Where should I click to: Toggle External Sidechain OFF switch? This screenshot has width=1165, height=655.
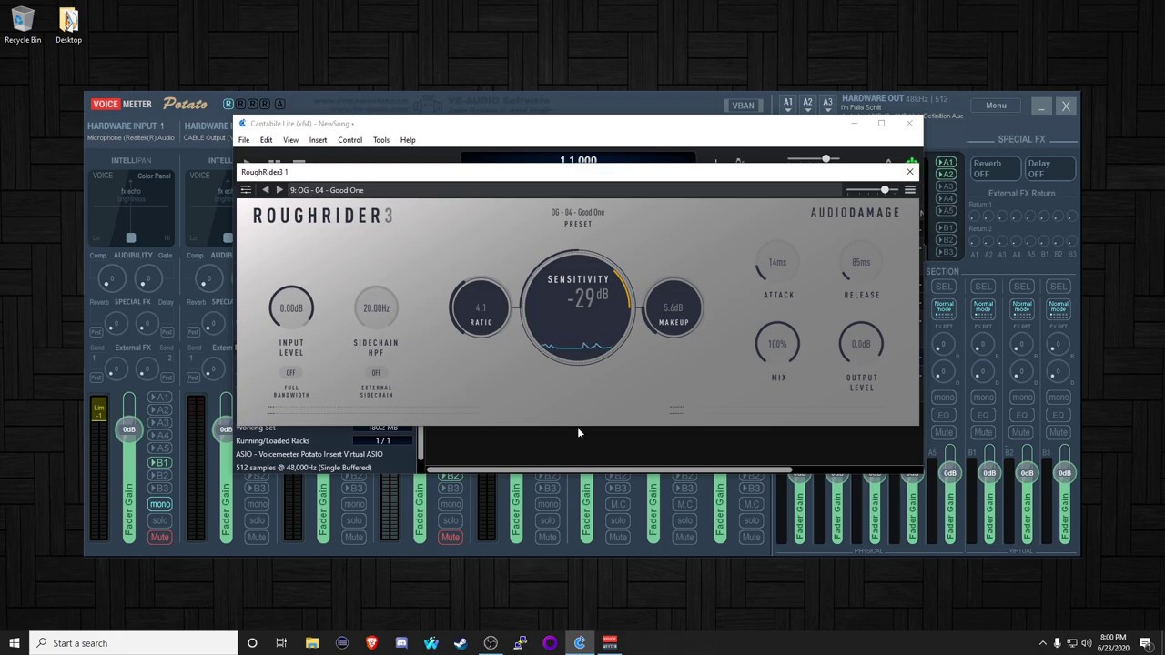pos(376,372)
